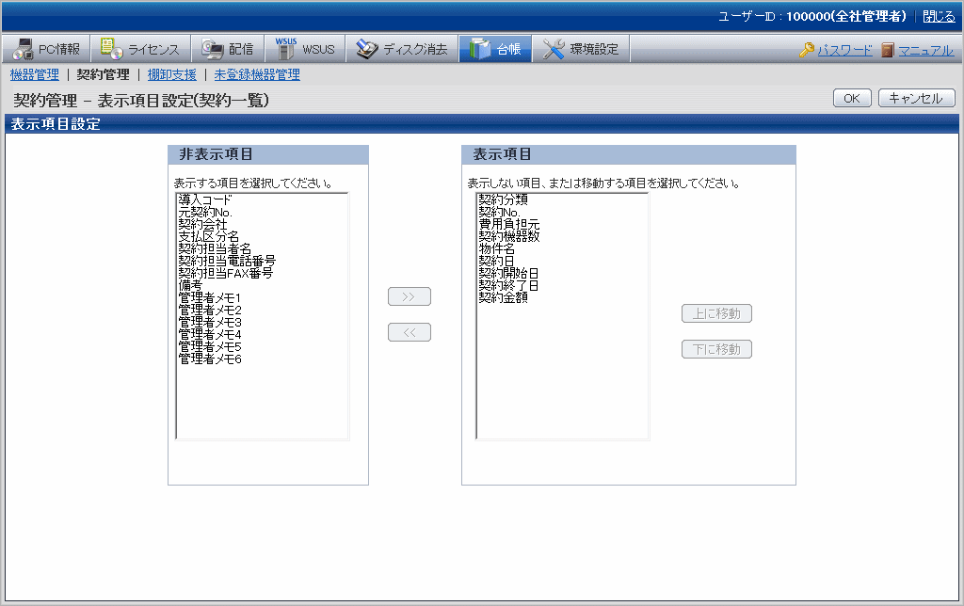Click the 閉じる link
This screenshot has height=606, width=964.
(x=939, y=17)
